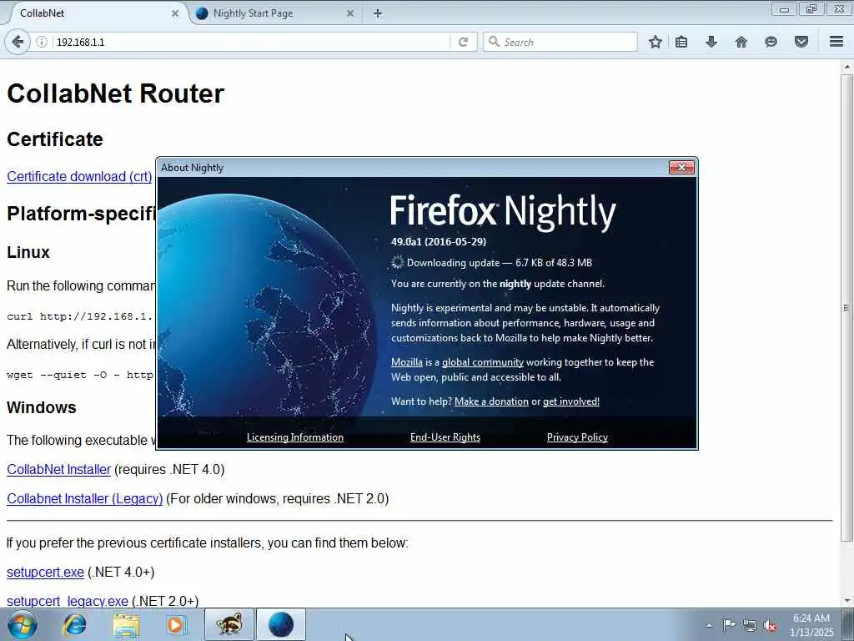Click the address bar showing 192.168.1.1
854x641 pixels.
click(x=250, y=42)
